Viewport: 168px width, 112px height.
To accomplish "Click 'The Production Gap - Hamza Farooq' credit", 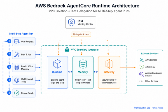I will click(x=148, y=108).
